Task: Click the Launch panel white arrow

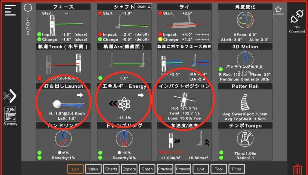Action: (x=80, y=95)
